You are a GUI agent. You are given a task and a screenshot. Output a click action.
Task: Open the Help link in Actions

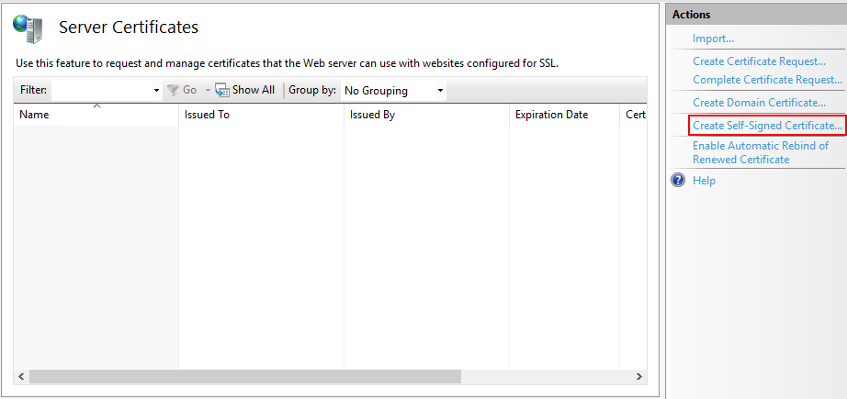click(704, 181)
